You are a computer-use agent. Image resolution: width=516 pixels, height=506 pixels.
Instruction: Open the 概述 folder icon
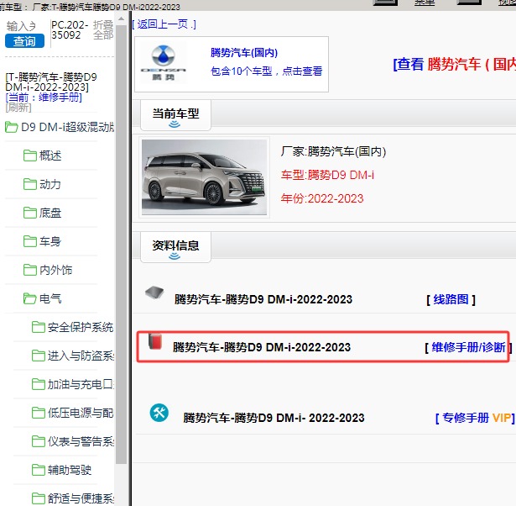pyautogui.click(x=30, y=155)
